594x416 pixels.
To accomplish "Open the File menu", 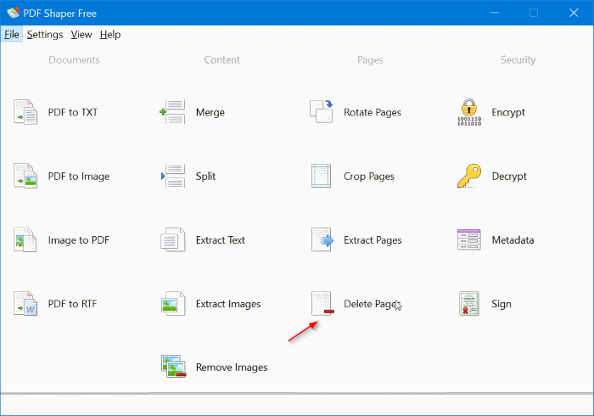I will (x=12, y=35).
